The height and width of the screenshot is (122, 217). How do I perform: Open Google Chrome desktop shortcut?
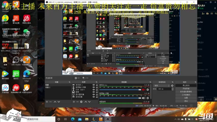pos(5,6)
